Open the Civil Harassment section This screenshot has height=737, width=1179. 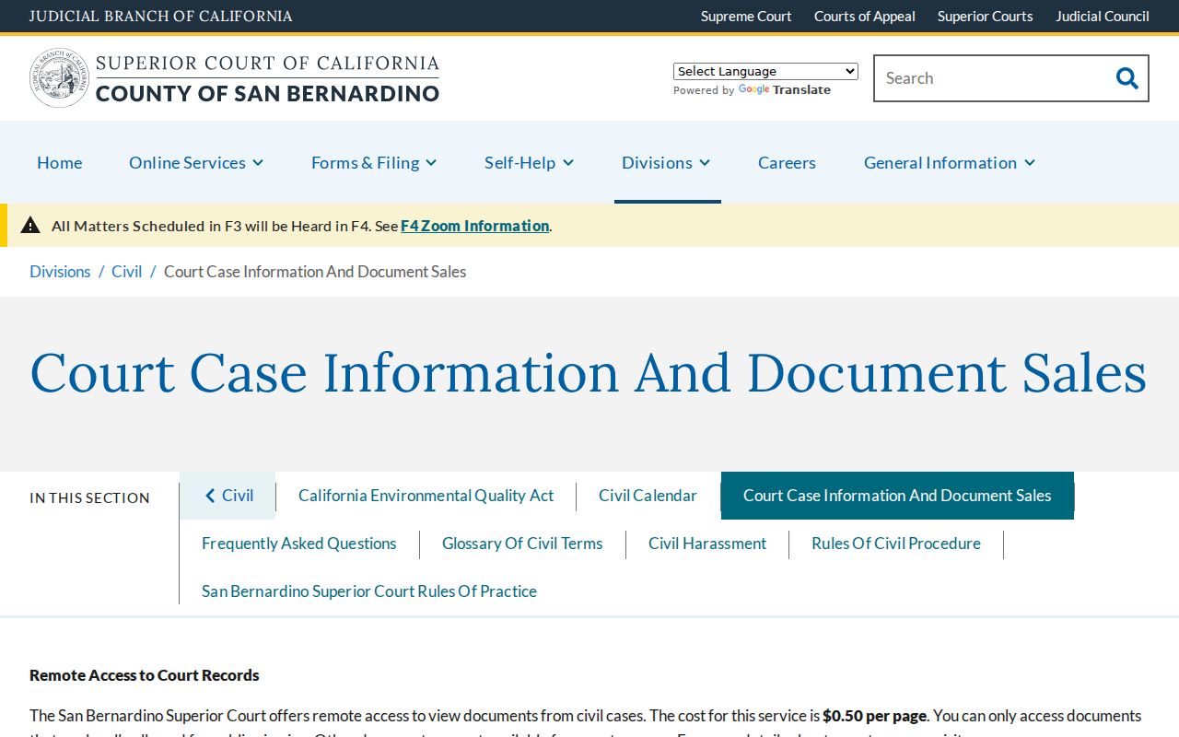click(707, 544)
